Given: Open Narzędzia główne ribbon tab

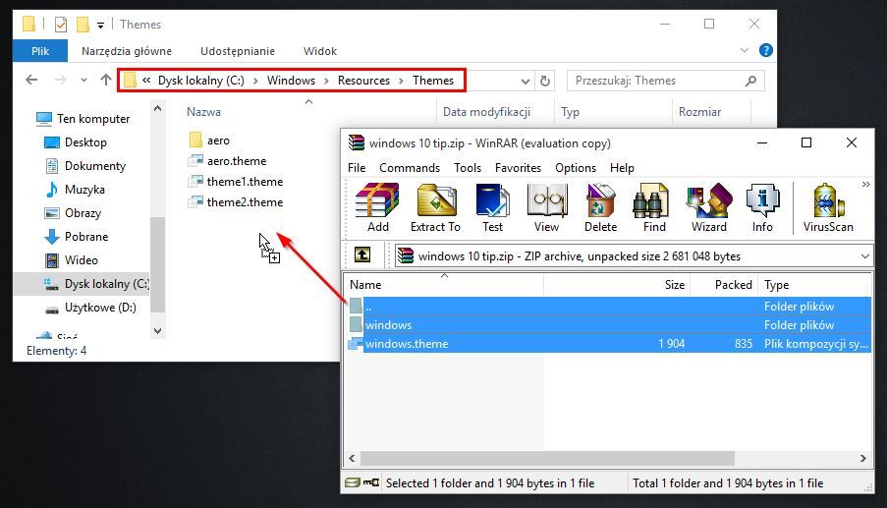Looking at the screenshot, I should (126, 51).
